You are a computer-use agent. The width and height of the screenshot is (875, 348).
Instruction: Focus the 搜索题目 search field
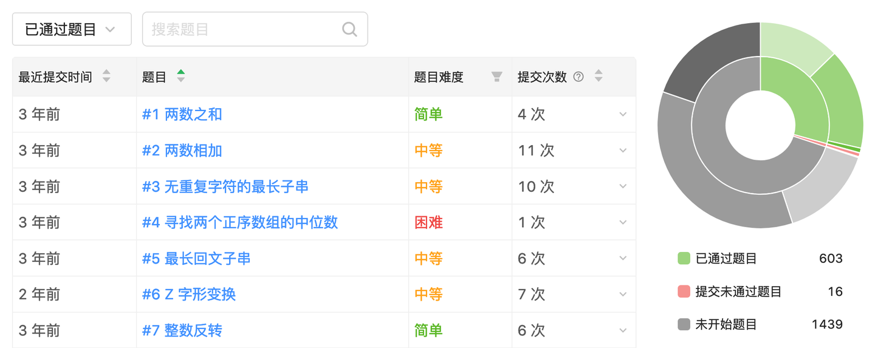click(243, 29)
